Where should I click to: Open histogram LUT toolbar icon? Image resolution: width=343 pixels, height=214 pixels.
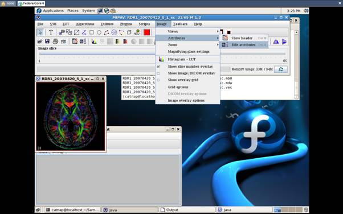point(94,42)
